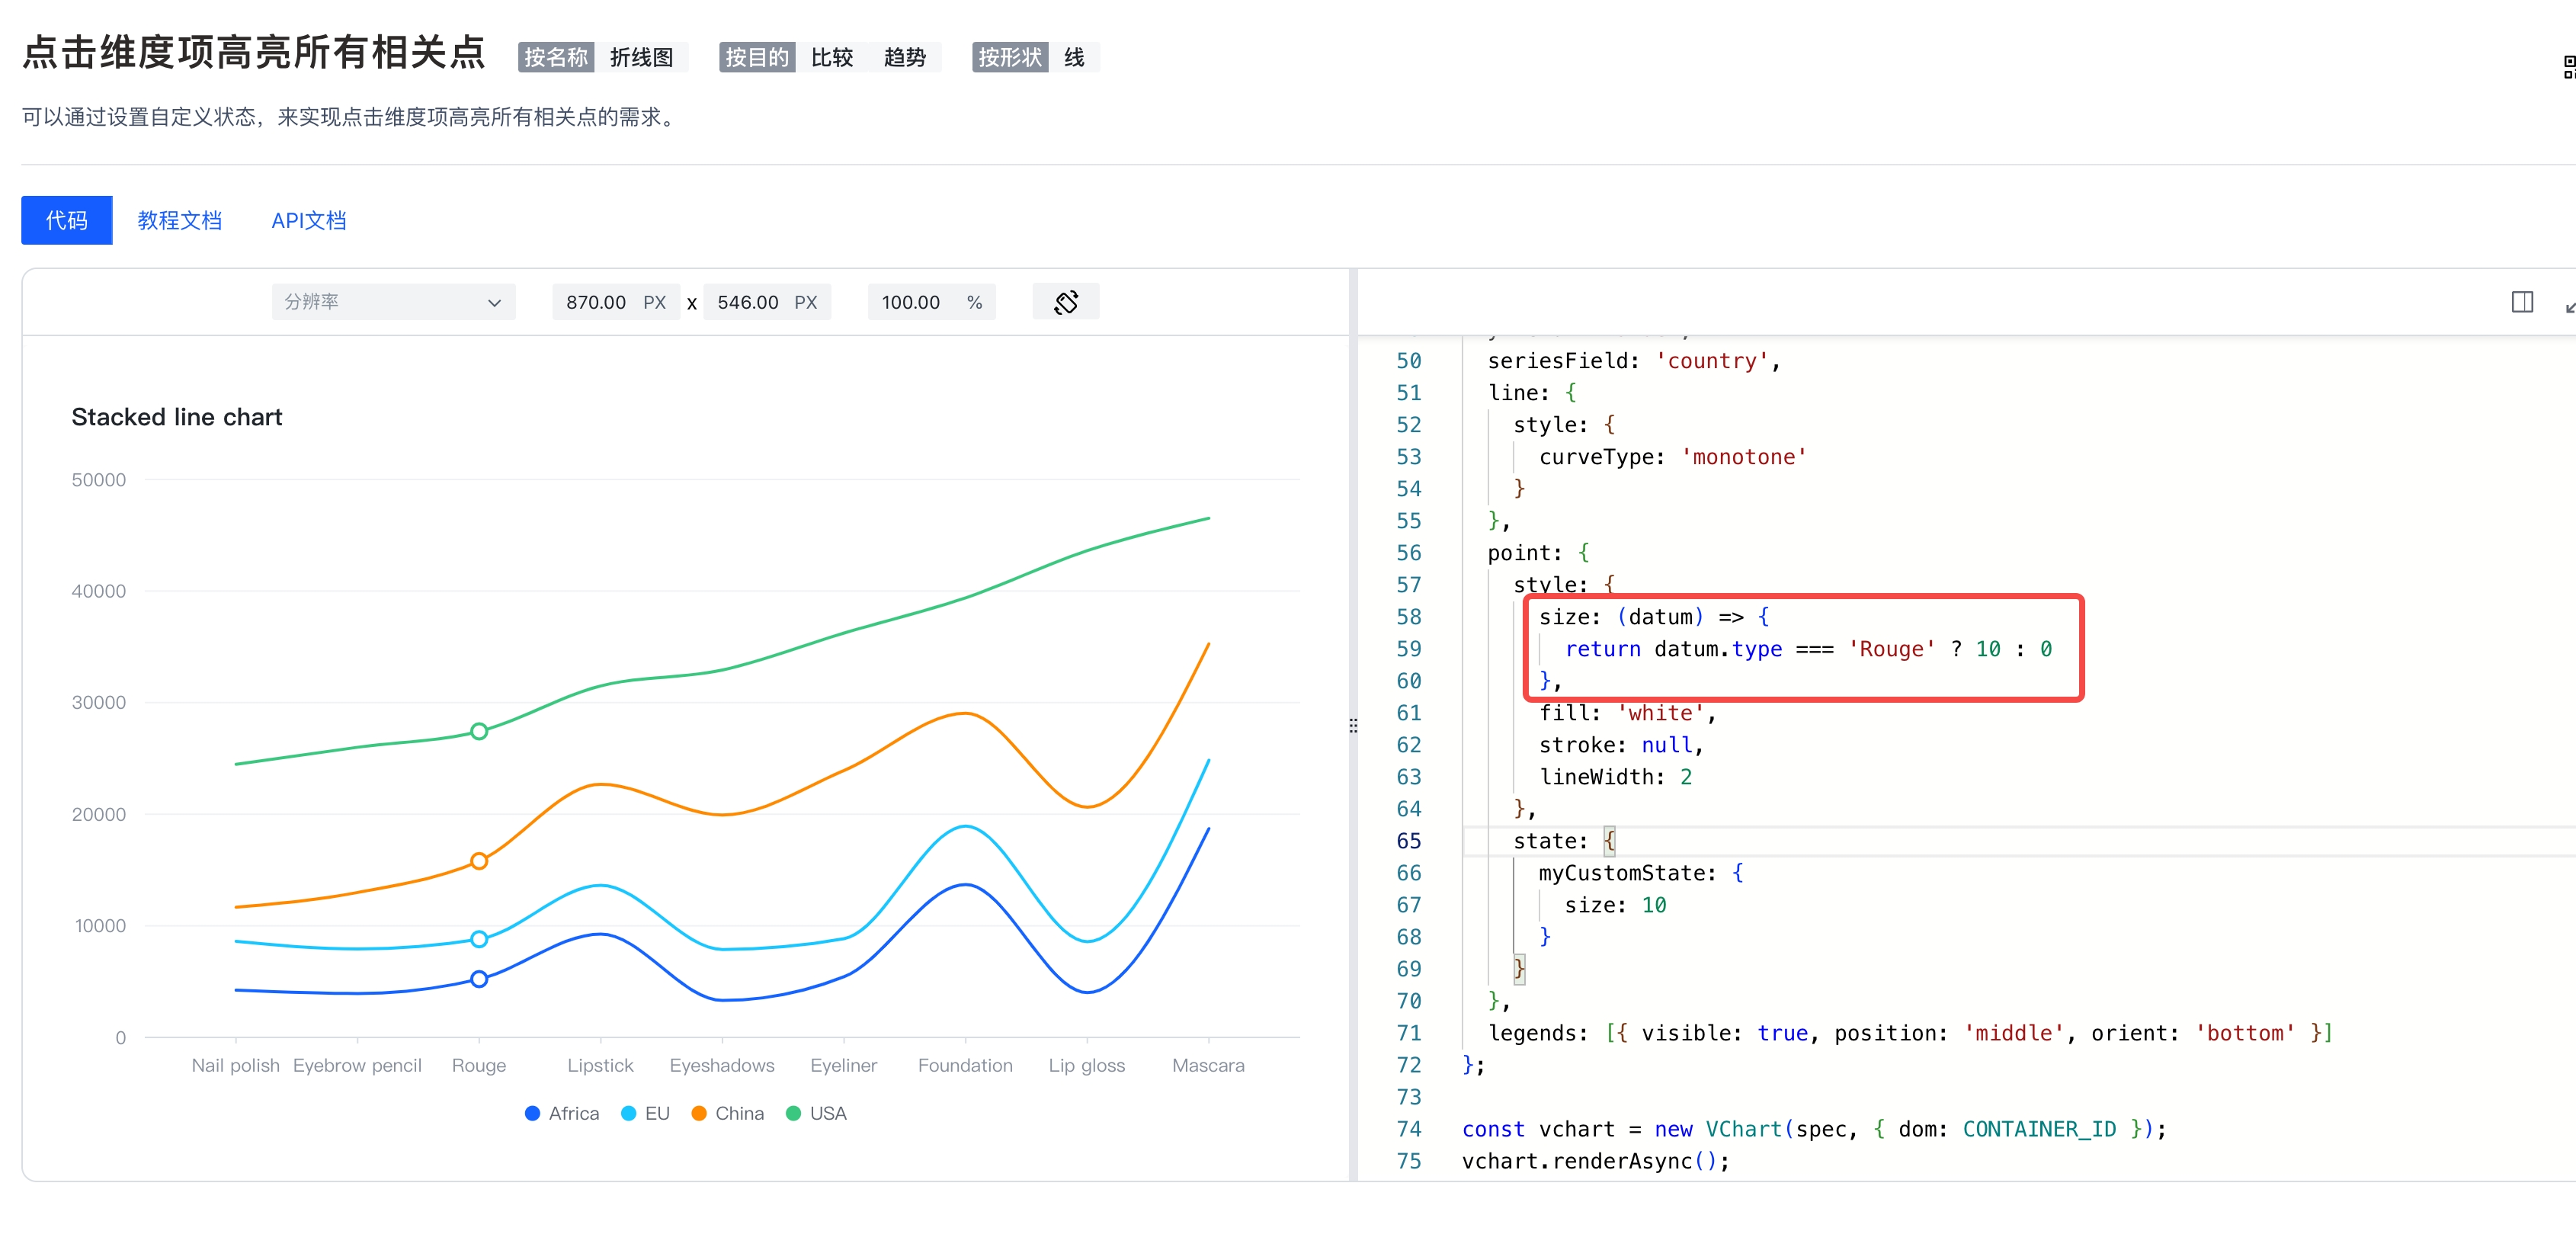Click the panel splitter drag handle
This screenshot has width=2576, height=1247.
coord(1353,725)
